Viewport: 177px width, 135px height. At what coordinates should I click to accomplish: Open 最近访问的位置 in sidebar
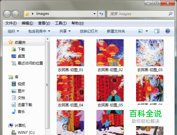(x=30, y=63)
